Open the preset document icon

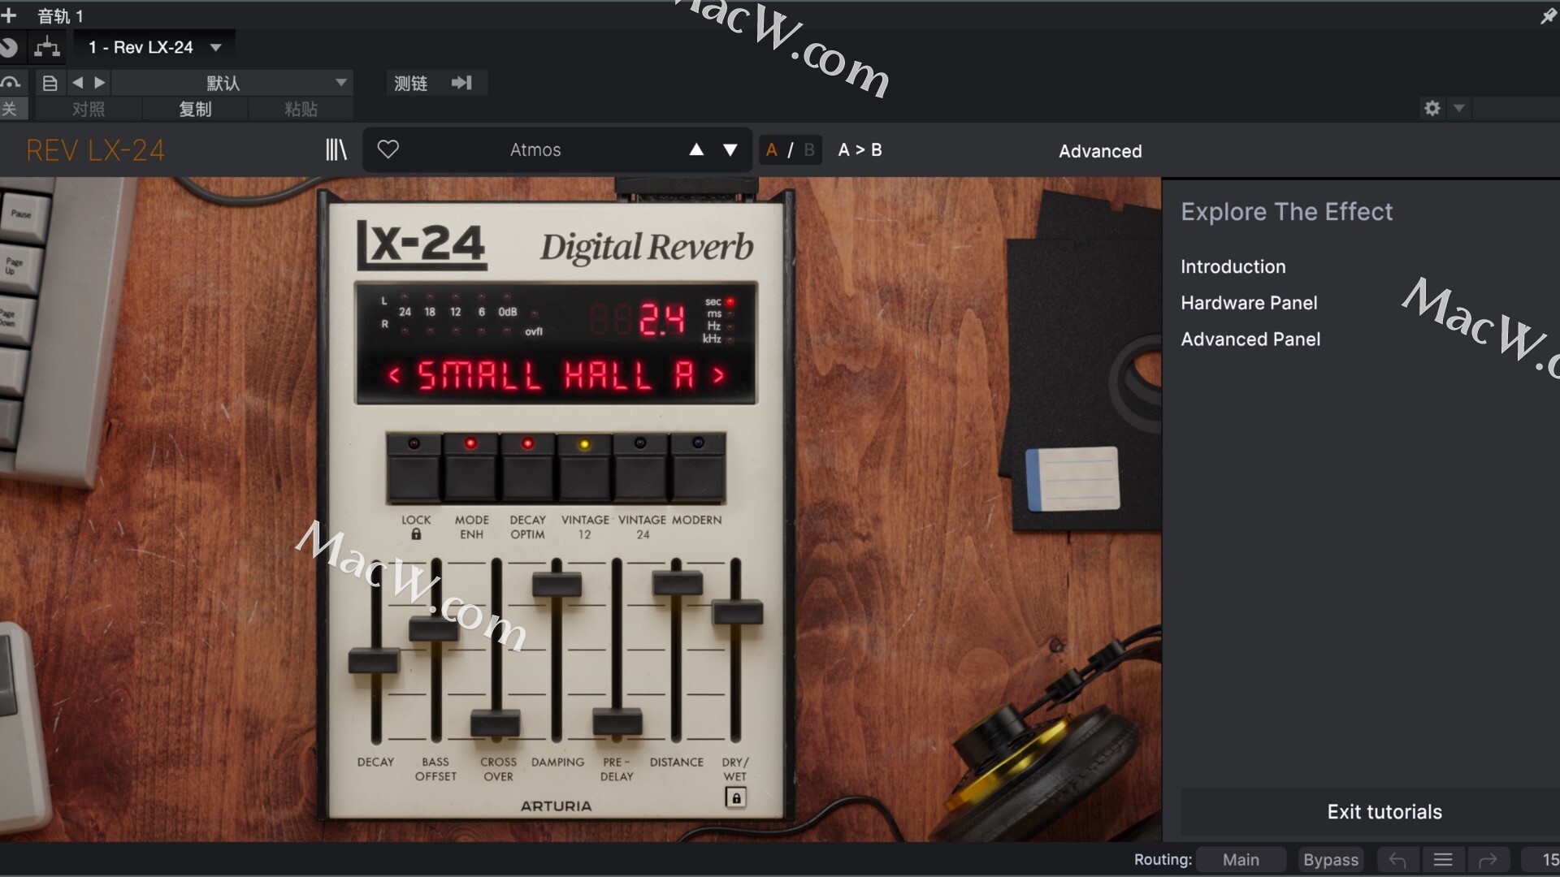(x=50, y=83)
